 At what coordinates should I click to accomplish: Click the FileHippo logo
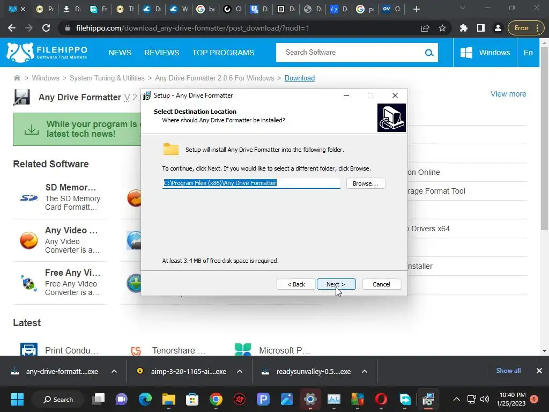pos(47,53)
